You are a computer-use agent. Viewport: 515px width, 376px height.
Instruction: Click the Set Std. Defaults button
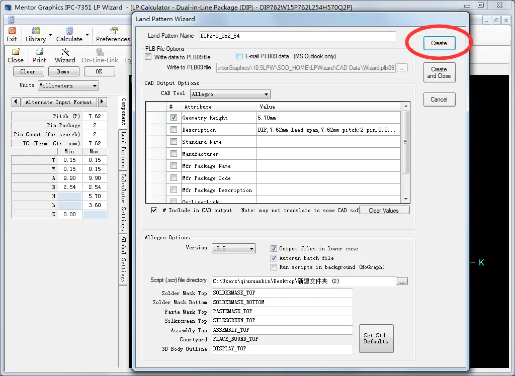(376, 339)
